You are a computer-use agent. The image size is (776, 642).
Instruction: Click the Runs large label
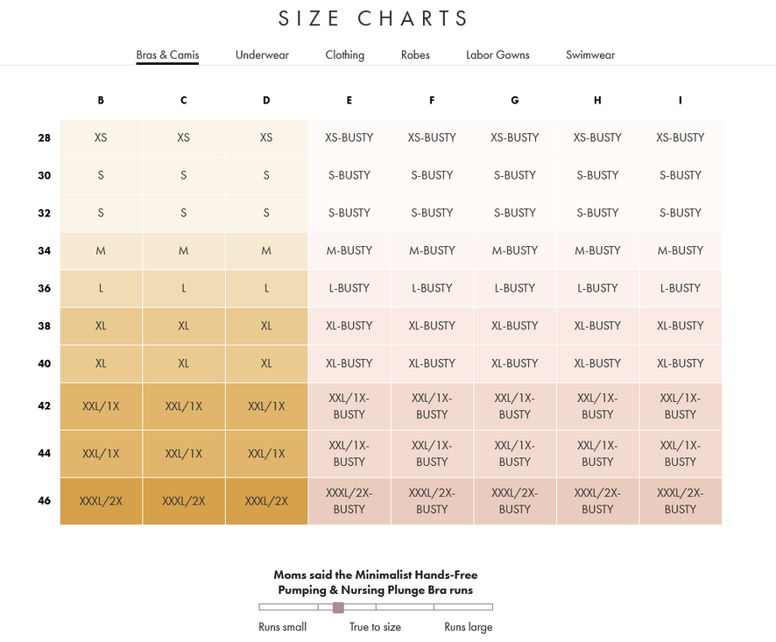pos(468,627)
